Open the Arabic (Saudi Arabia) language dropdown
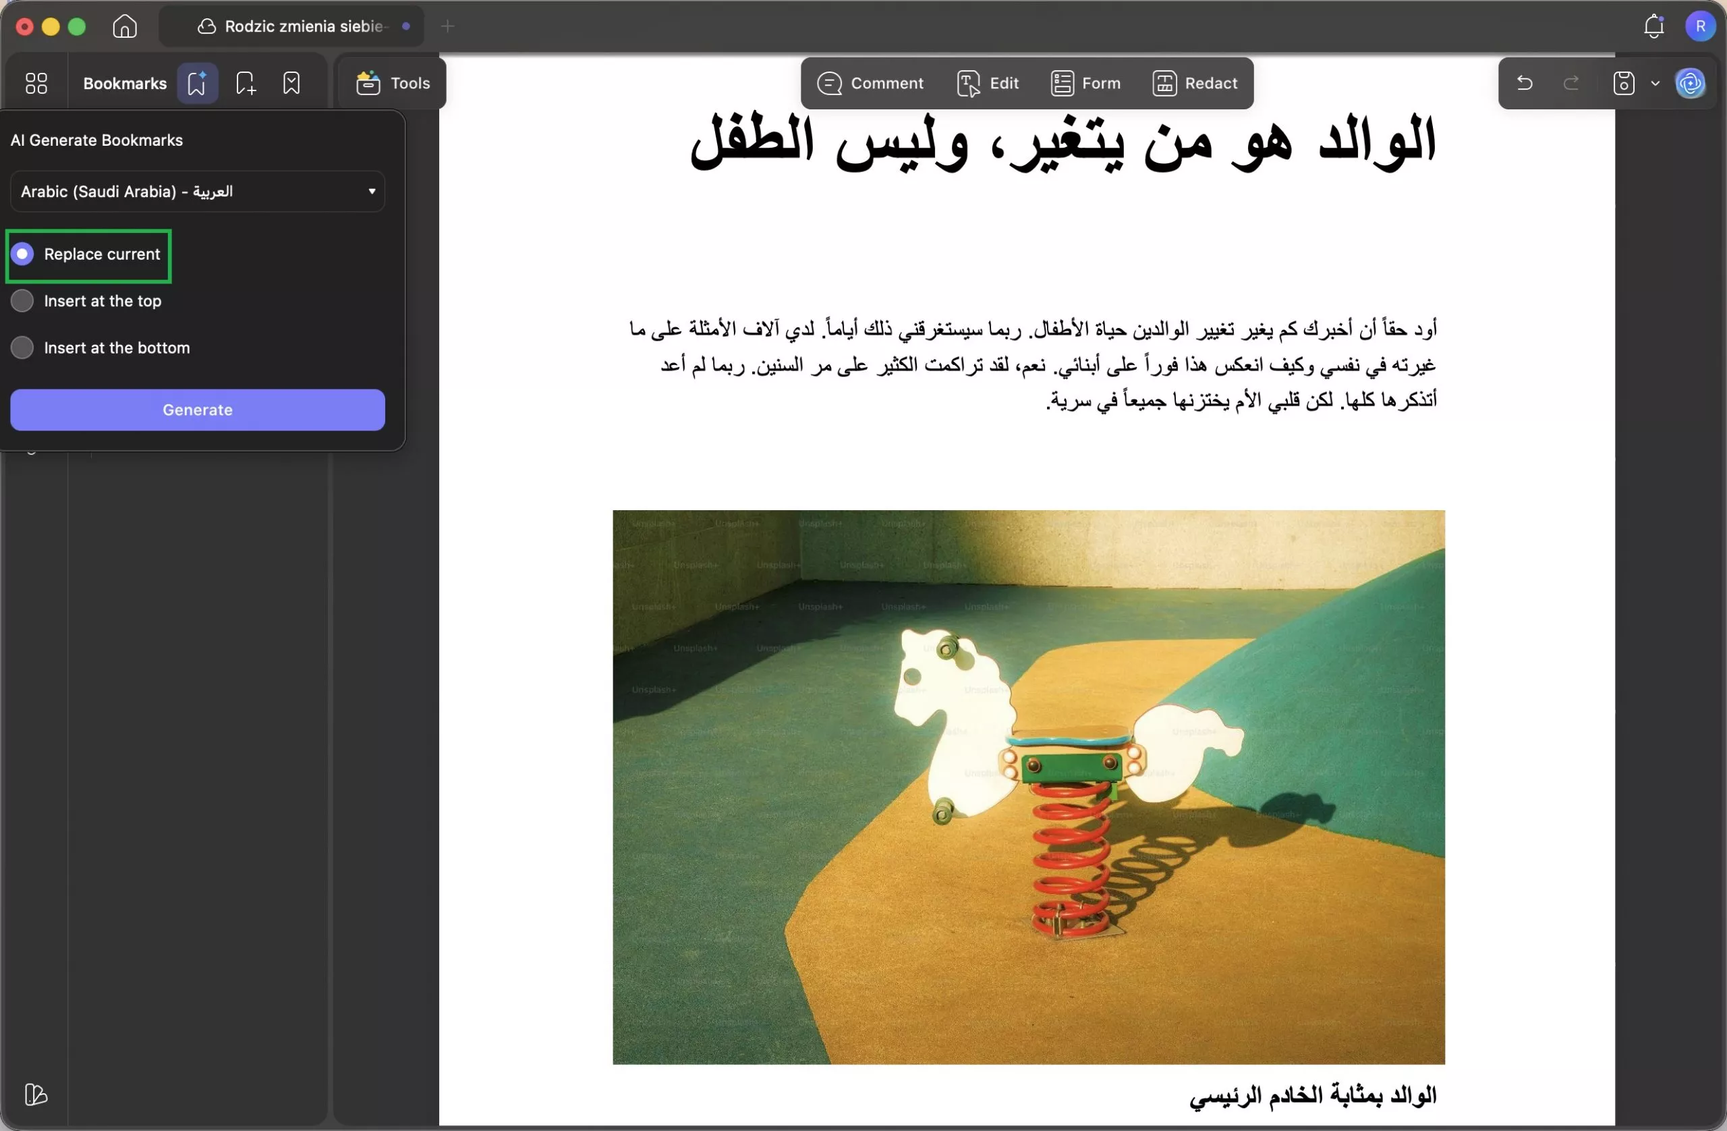The height and width of the screenshot is (1131, 1727). [x=196, y=192]
